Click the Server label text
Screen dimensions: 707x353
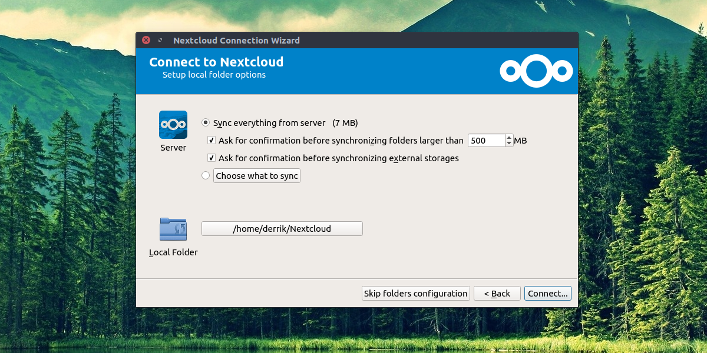pyautogui.click(x=173, y=148)
